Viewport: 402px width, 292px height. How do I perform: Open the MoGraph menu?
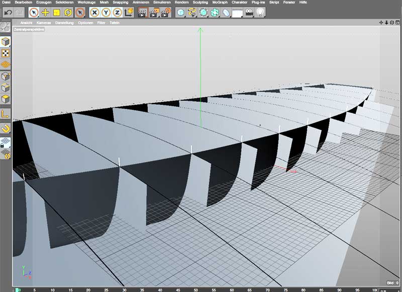220,3
